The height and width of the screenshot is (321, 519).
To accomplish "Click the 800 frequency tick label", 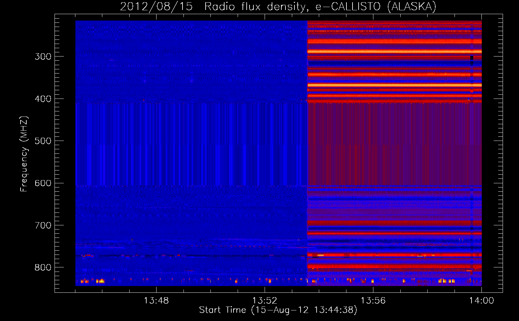I will 43,267.
